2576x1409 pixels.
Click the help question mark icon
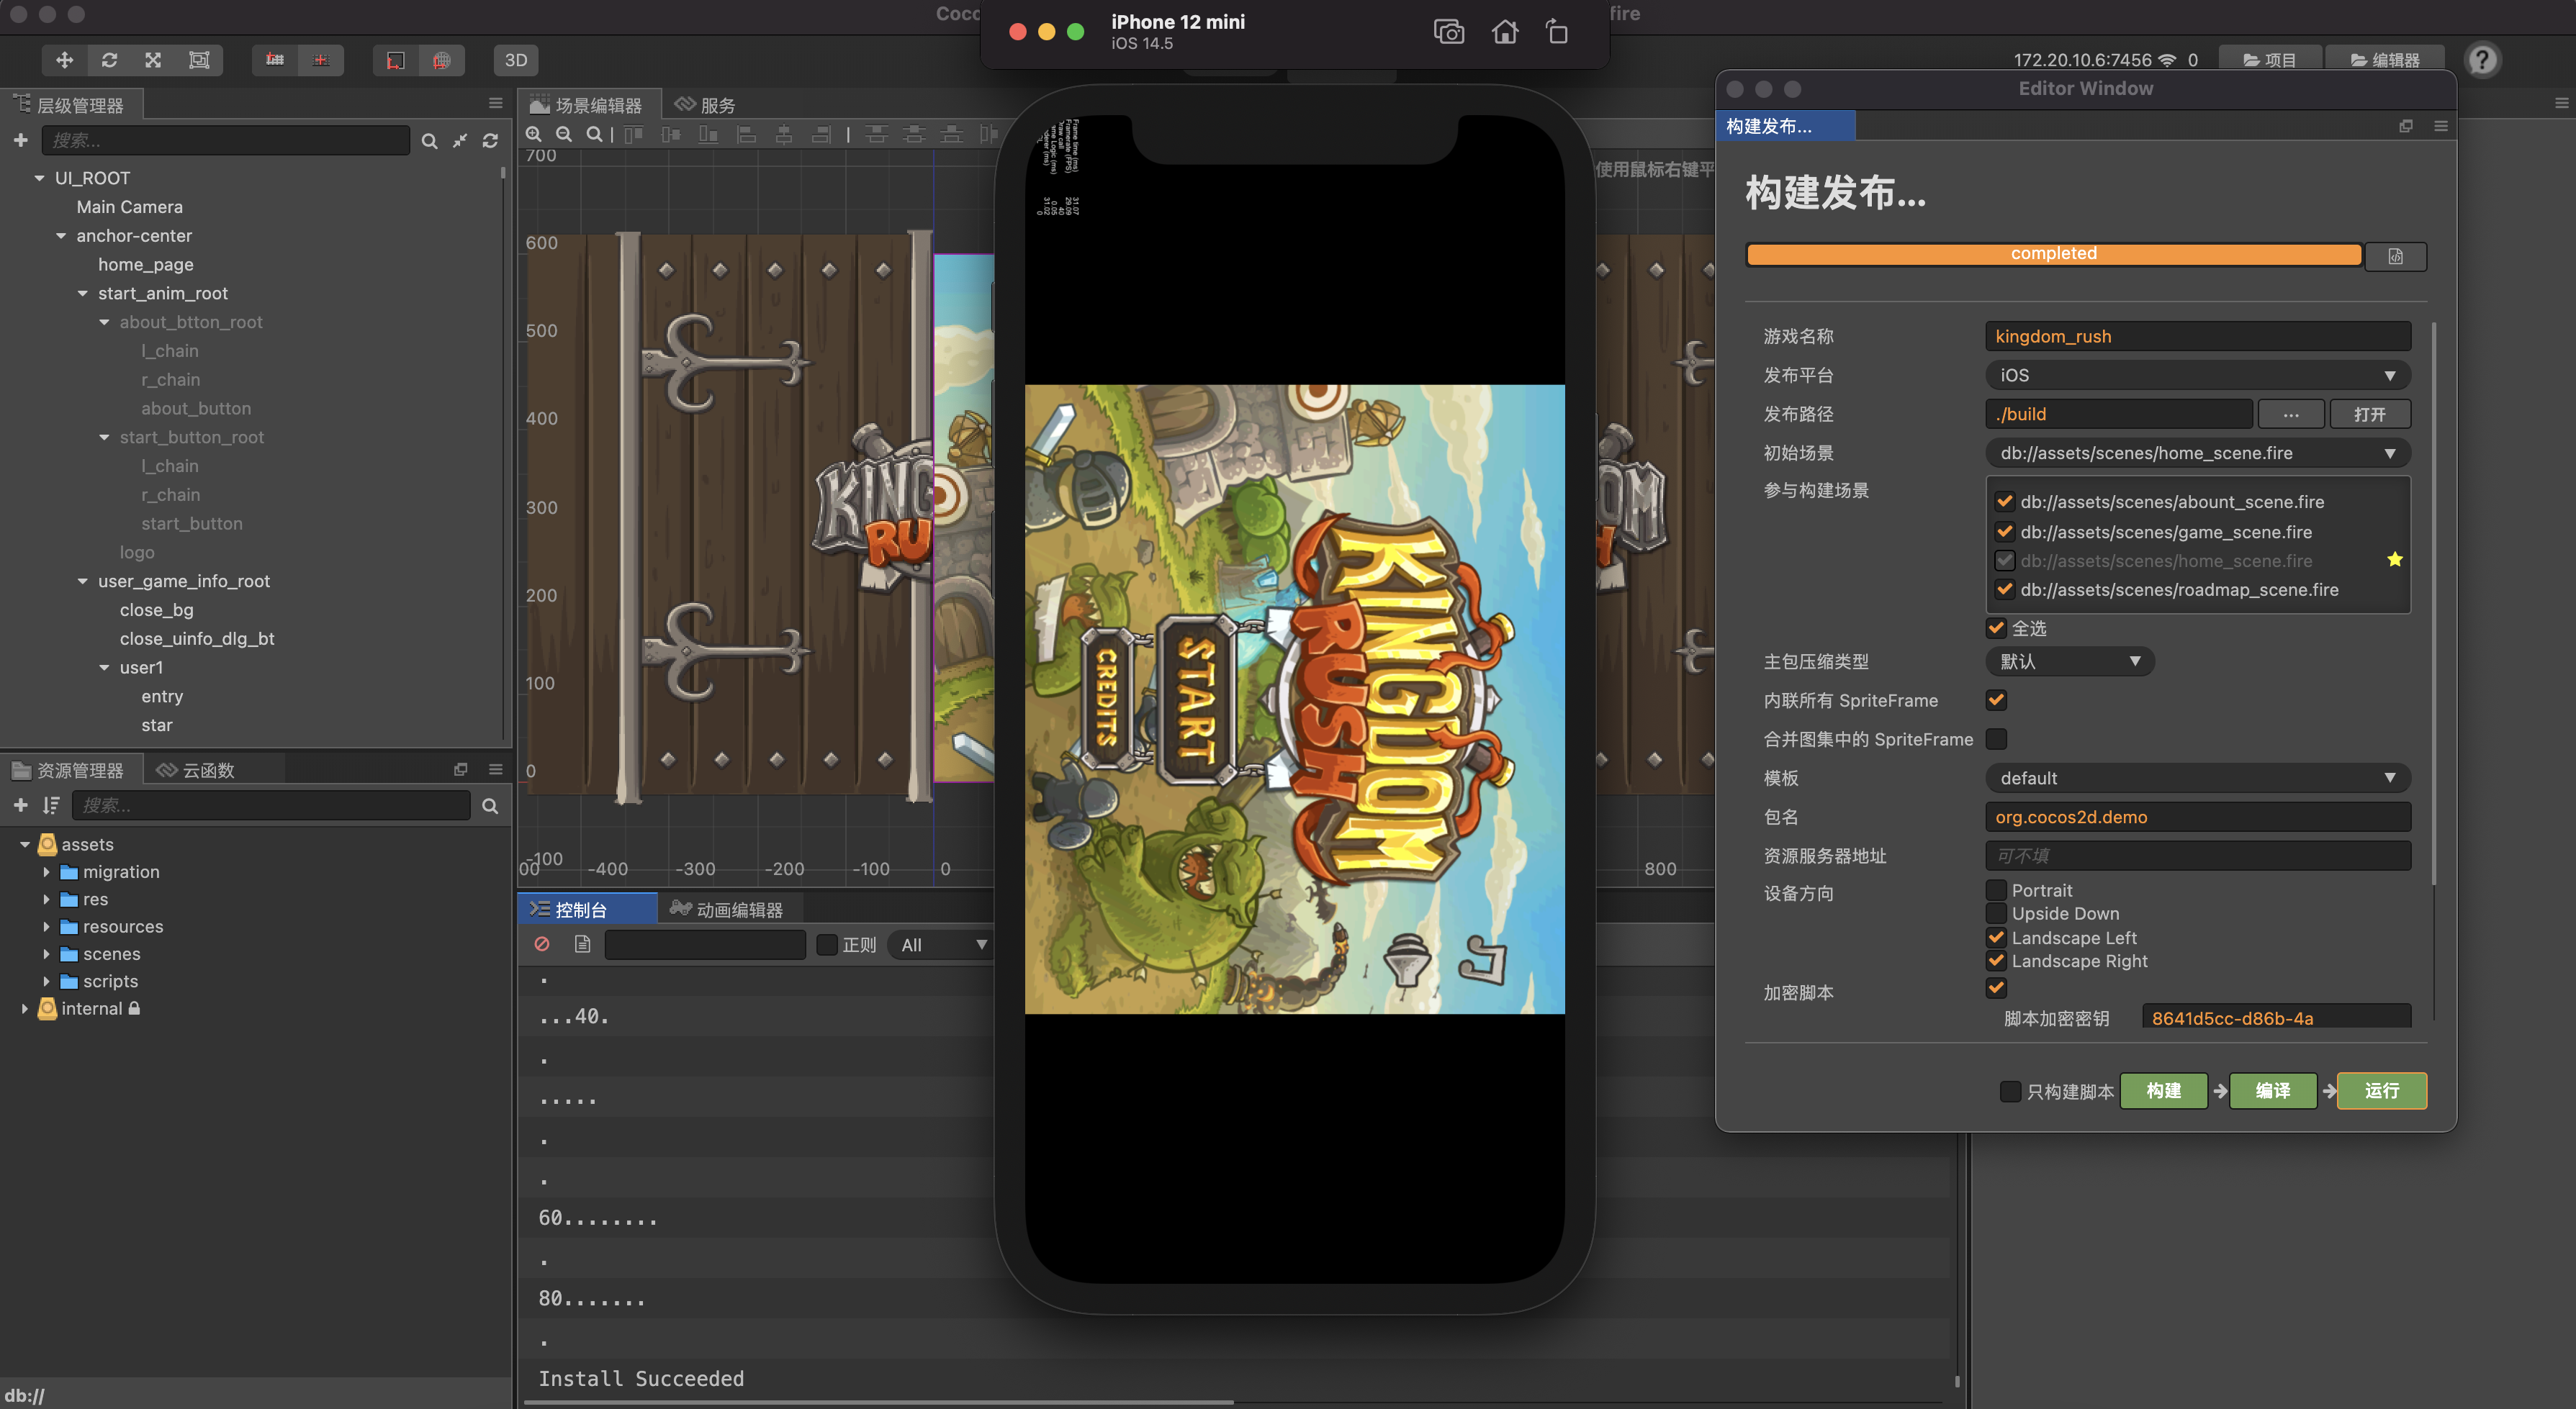click(x=2482, y=60)
